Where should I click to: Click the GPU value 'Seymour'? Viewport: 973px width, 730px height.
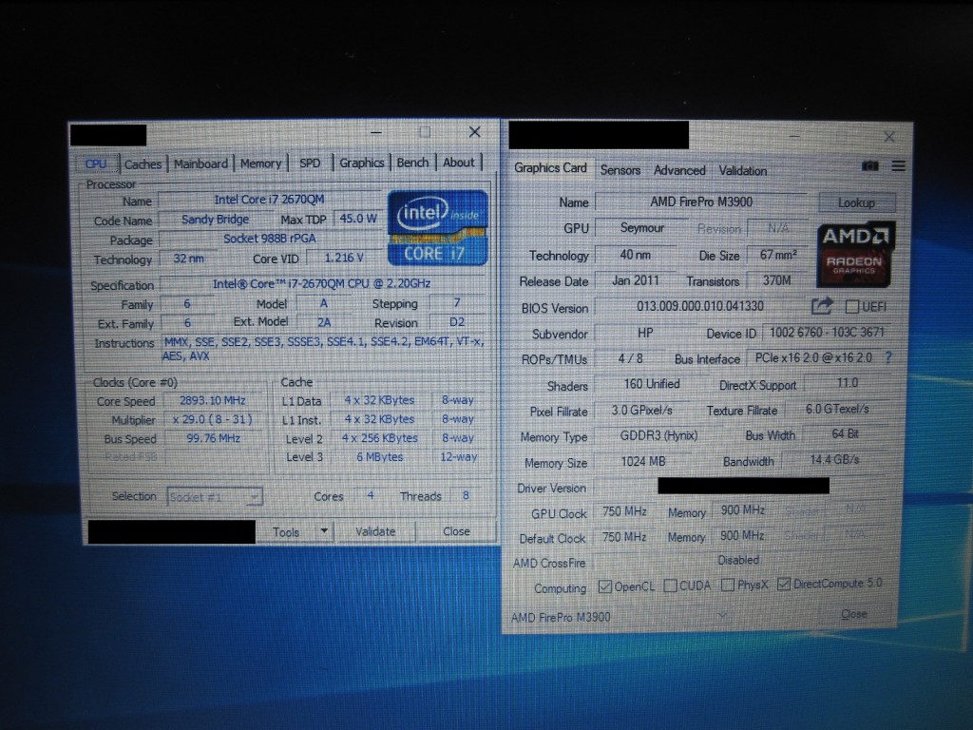(x=642, y=228)
